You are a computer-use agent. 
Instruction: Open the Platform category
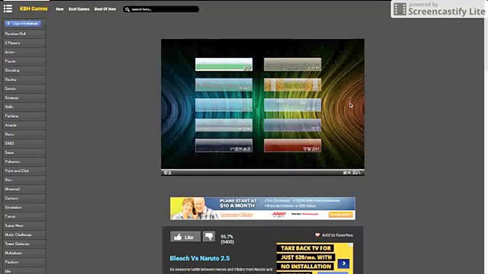pos(24,262)
